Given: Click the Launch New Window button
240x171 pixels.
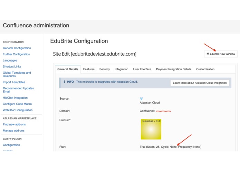Looking at the screenshot, I should coord(221,54).
